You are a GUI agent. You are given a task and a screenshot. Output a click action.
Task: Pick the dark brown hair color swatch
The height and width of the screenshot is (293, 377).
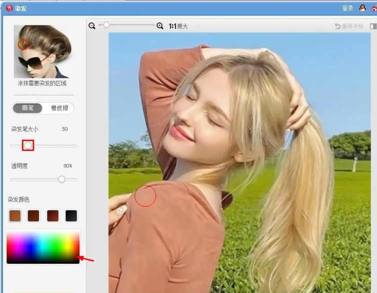[33, 216]
